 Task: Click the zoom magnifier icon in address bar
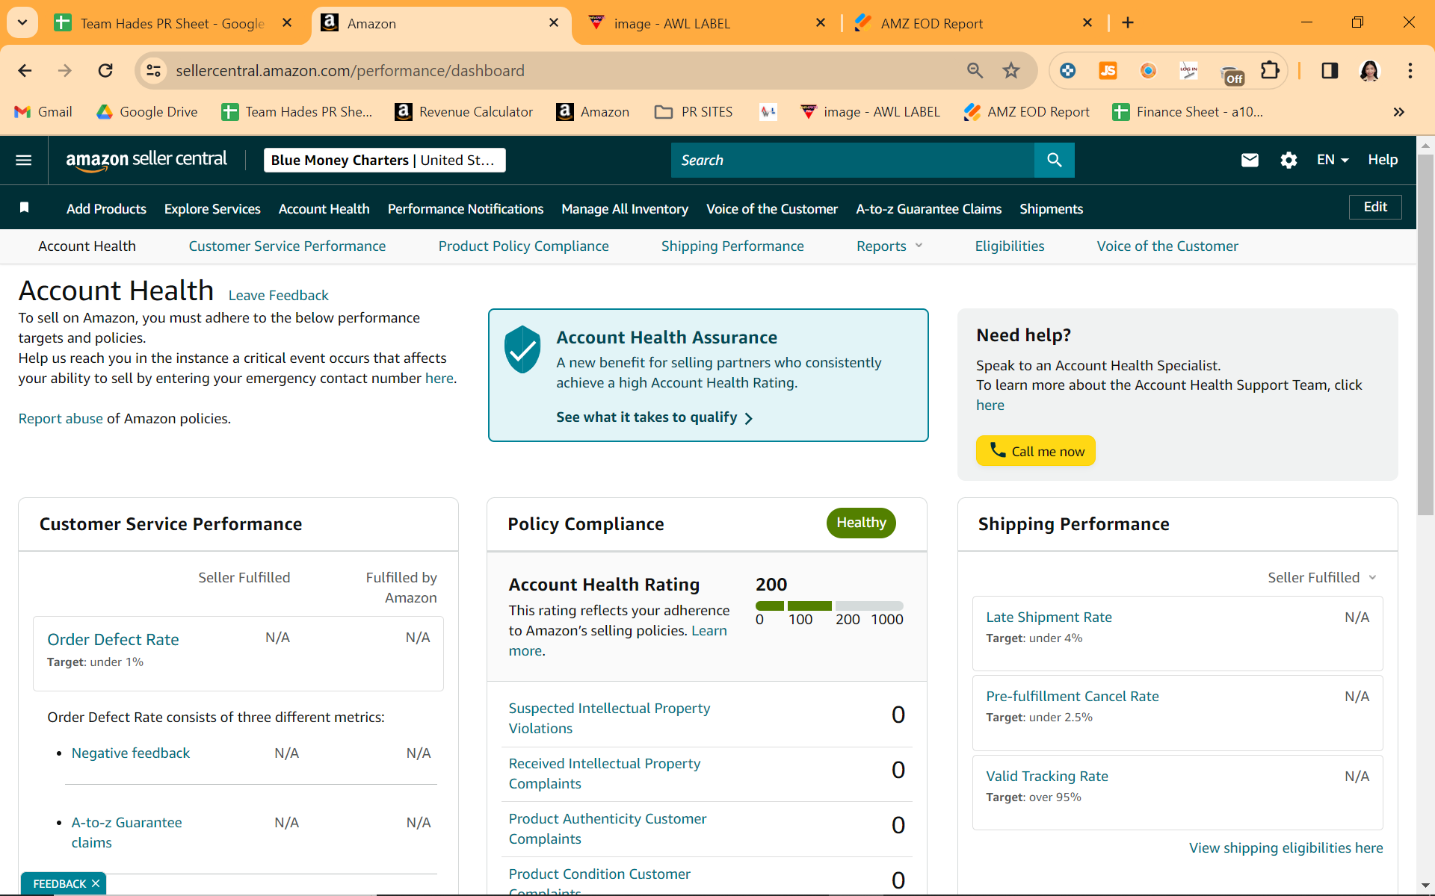tap(975, 70)
